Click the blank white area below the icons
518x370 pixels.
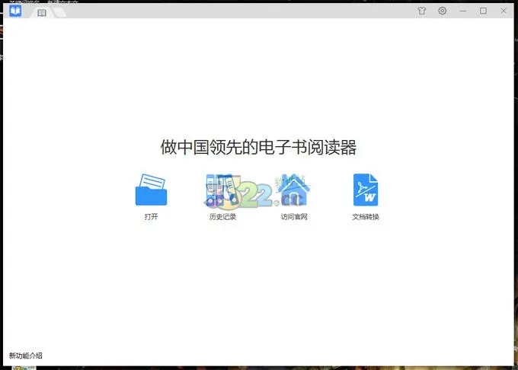(x=259, y=289)
